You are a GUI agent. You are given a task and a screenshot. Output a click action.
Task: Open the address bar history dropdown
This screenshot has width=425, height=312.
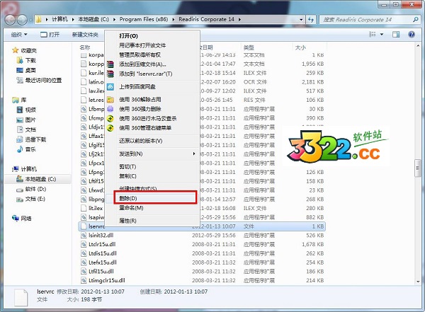coord(301,20)
